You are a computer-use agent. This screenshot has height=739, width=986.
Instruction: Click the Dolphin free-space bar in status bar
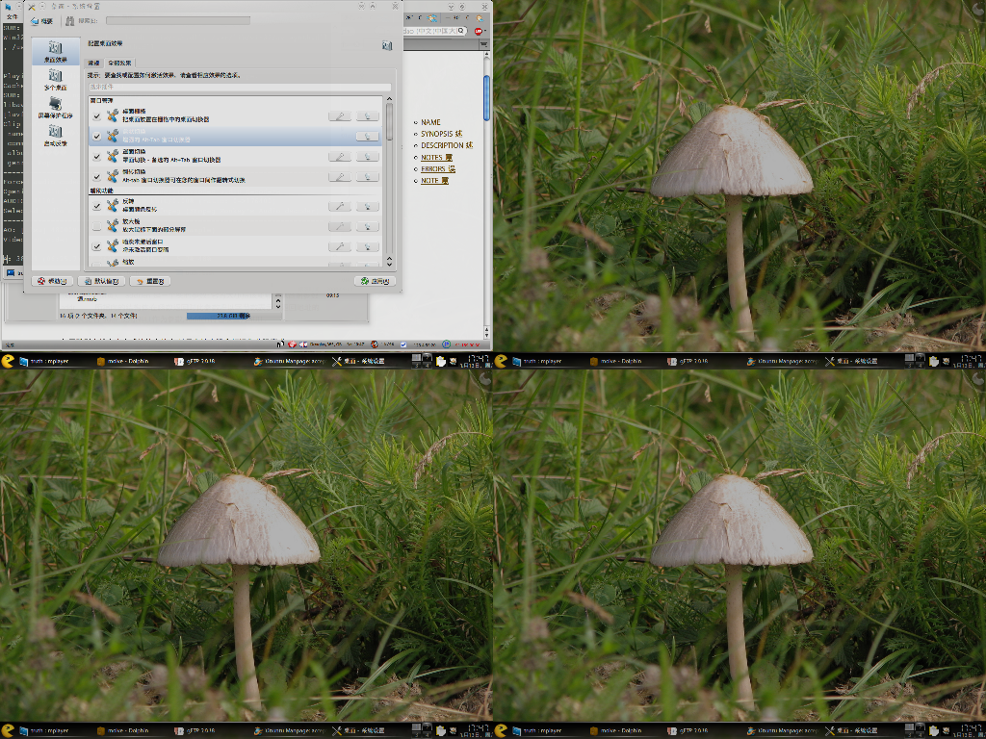click(x=234, y=316)
